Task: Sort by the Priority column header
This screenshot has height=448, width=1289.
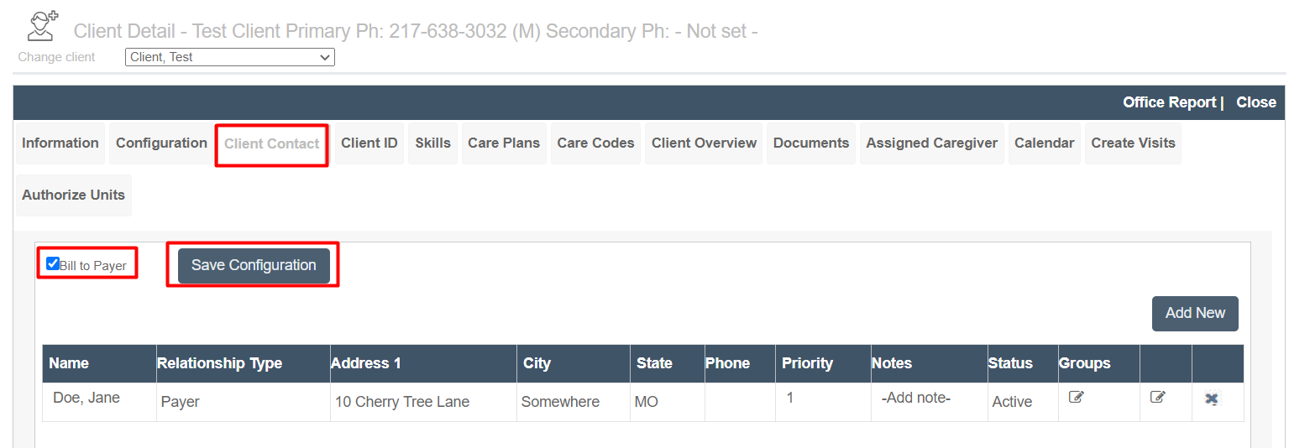Action: [807, 363]
